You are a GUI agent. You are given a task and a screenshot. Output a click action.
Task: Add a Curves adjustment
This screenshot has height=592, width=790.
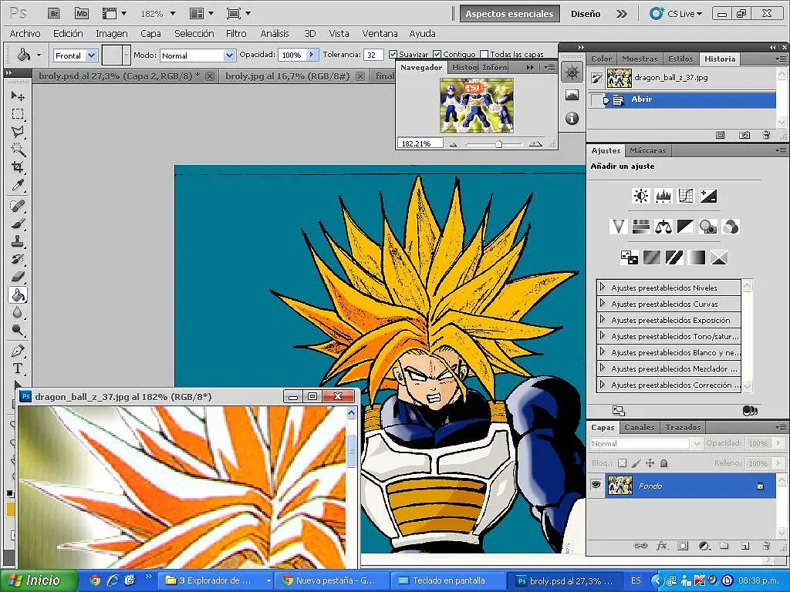686,196
